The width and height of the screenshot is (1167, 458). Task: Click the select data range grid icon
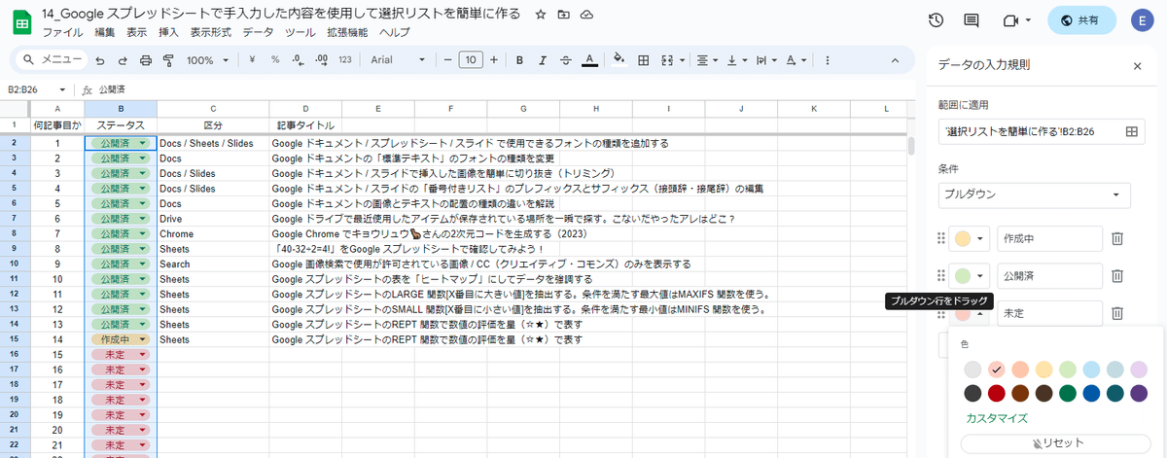pyautogui.click(x=1131, y=131)
